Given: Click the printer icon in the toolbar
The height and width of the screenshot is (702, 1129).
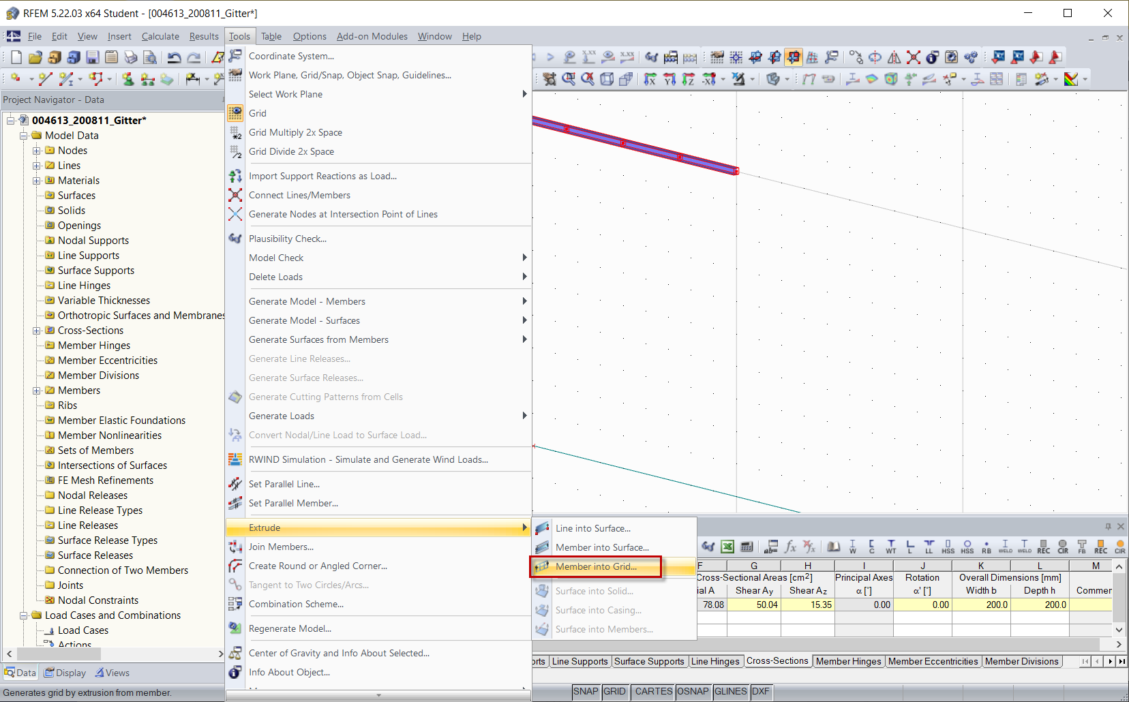Looking at the screenshot, I should click(131, 57).
